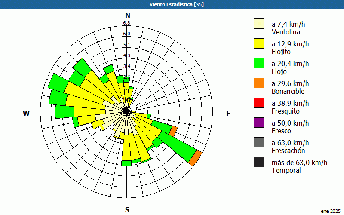Viewport: 344px width, 215px height.
Task: Click the 'Frescachón' legend label
Action: click(x=288, y=150)
